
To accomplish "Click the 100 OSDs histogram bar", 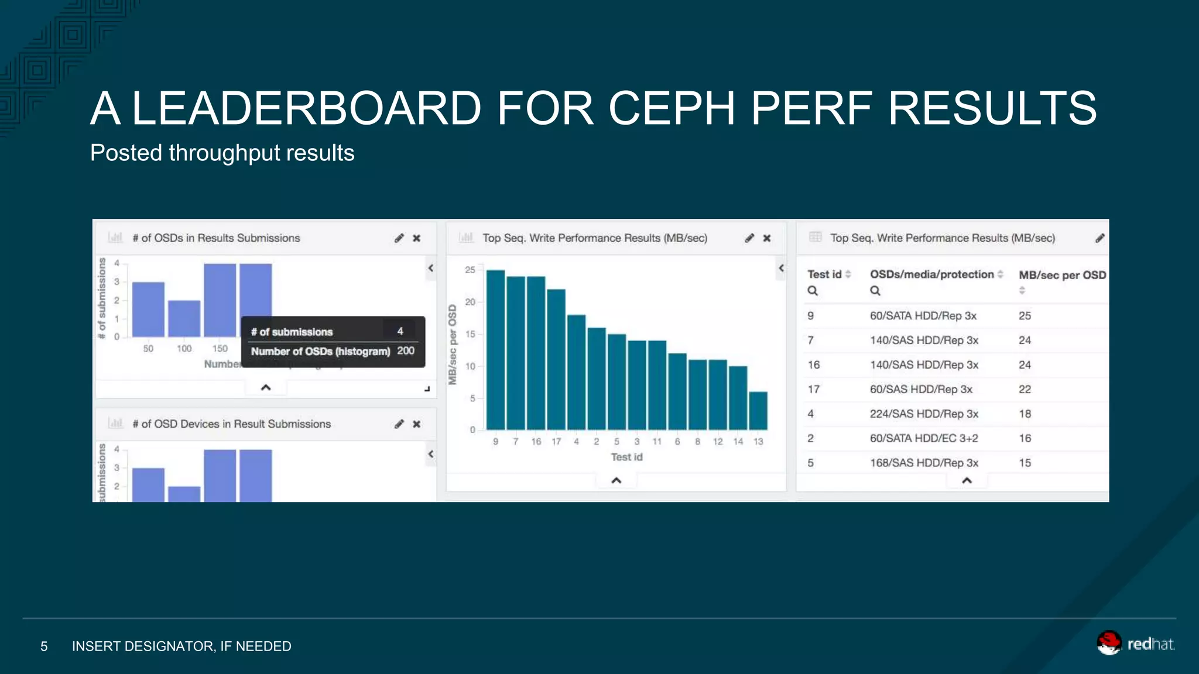I will coord(184,319).
